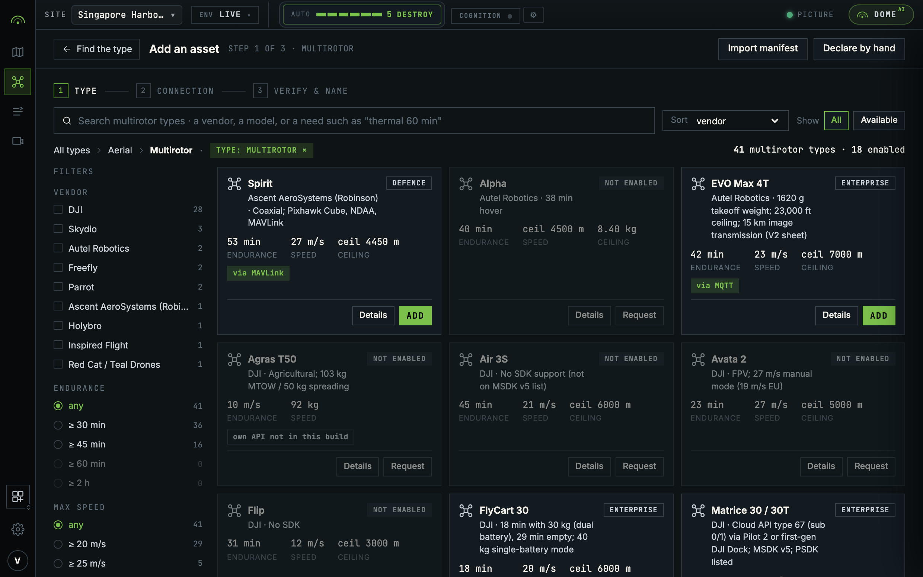Click the FlyCart 30 drone icon
Viewport: 923px width, 577px height.
pos(466,510)
